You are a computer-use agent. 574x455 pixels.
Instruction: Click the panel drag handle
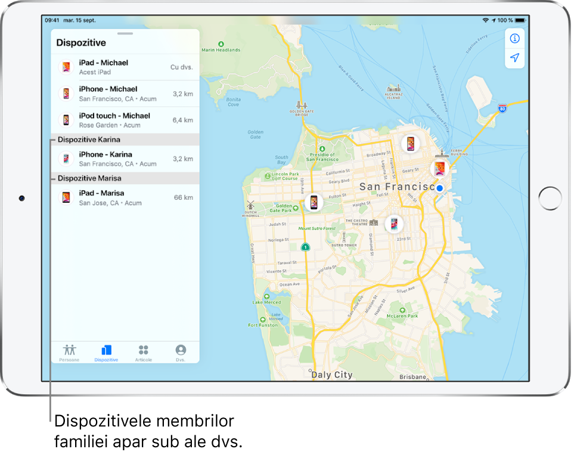(x=125, y=34)
